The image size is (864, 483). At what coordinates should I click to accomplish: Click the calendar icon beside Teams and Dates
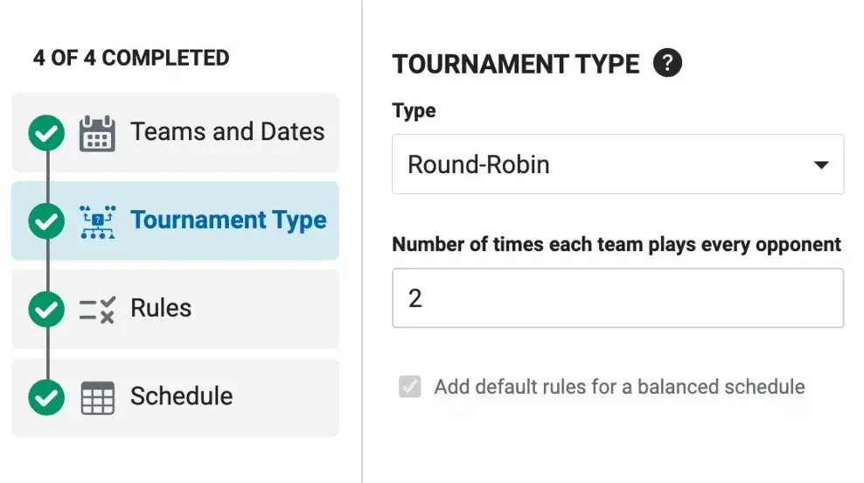[97, 133]
